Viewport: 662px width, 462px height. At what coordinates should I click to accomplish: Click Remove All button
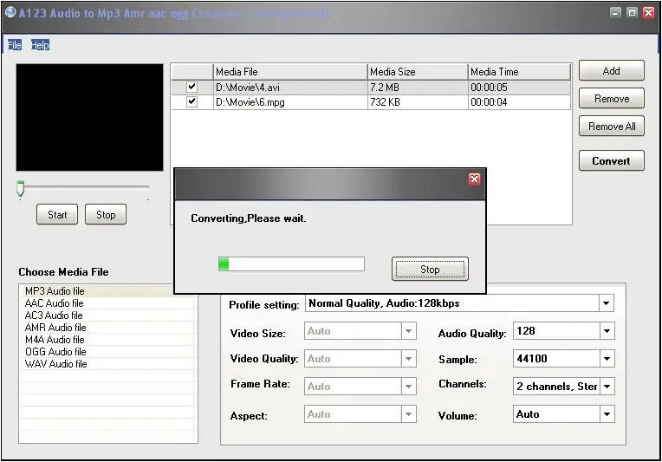point(612,127)
